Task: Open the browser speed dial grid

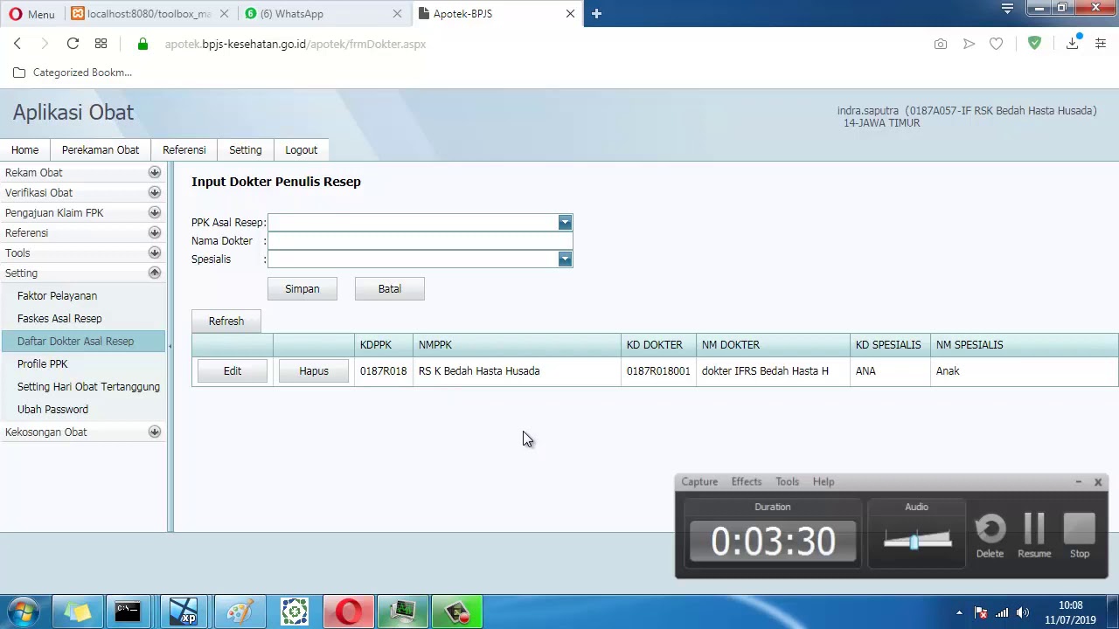Action: pos(101,44)
